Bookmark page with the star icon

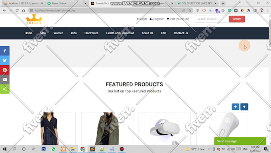tap(190, 10)
